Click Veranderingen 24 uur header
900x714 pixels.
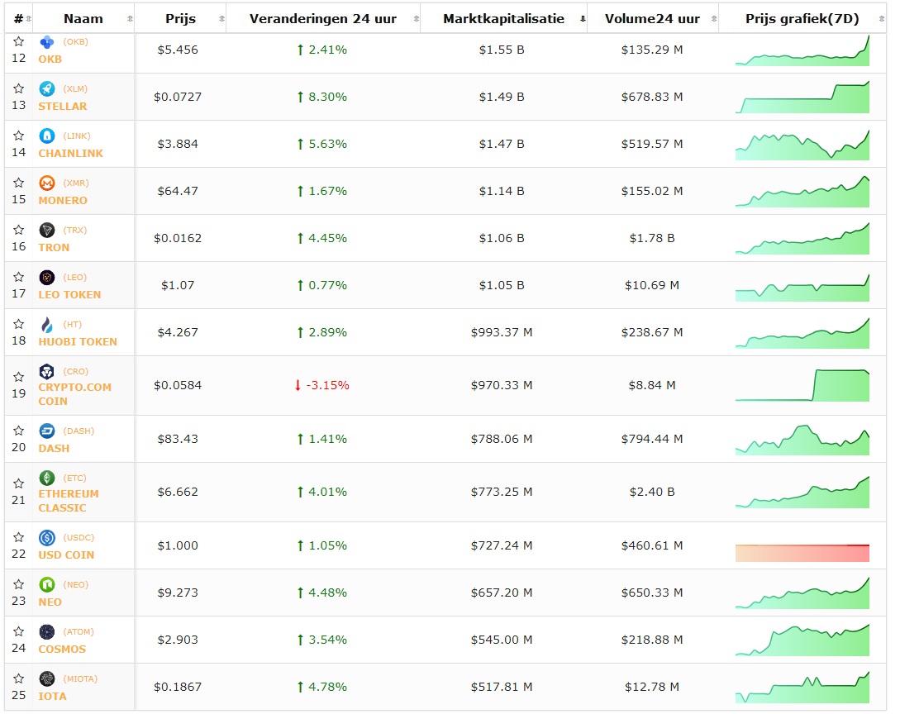coord(322,19)
